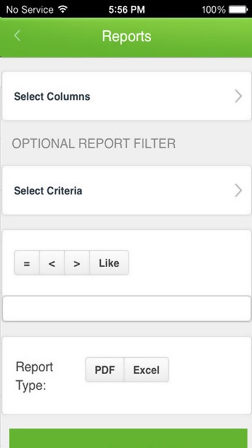Image resolution: width=252 pixels, height=448 pixels.
Task: Focus the filter value text field
Action: tap(127, 308)
